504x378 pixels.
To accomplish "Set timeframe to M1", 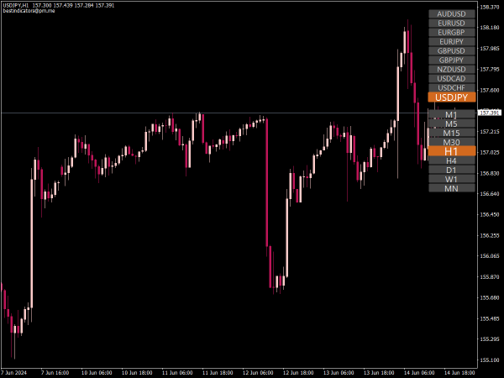I will click(452, 114).
